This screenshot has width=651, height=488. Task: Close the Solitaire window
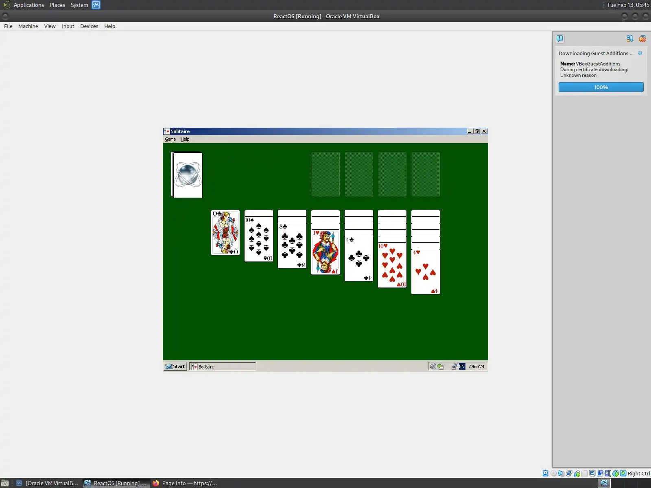coord(484,131)
